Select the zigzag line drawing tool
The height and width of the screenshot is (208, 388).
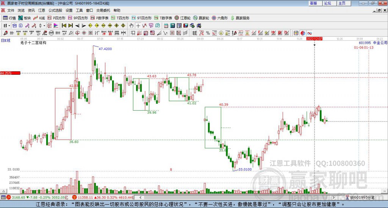165,33
